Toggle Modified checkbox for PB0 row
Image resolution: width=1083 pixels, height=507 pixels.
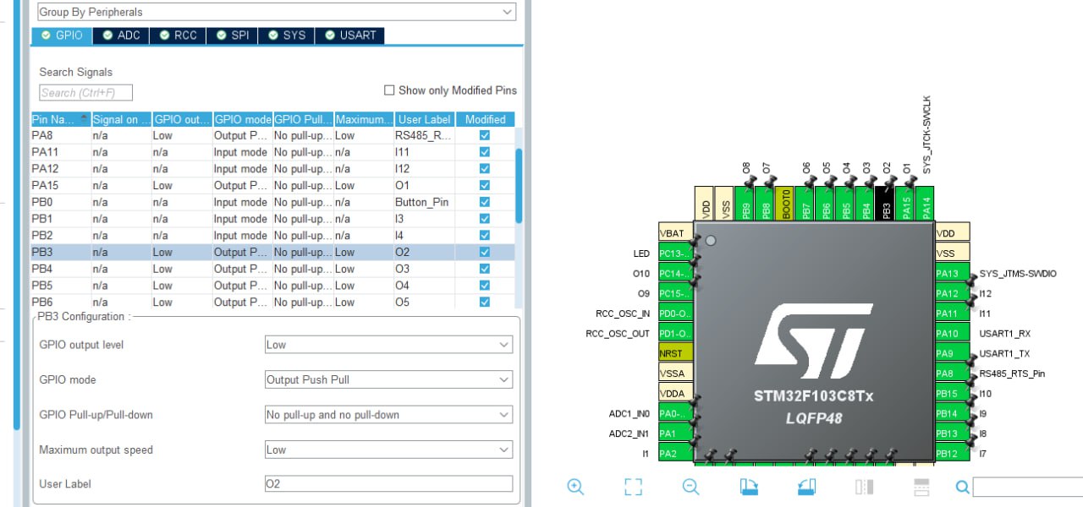click(x=485, y=202)
